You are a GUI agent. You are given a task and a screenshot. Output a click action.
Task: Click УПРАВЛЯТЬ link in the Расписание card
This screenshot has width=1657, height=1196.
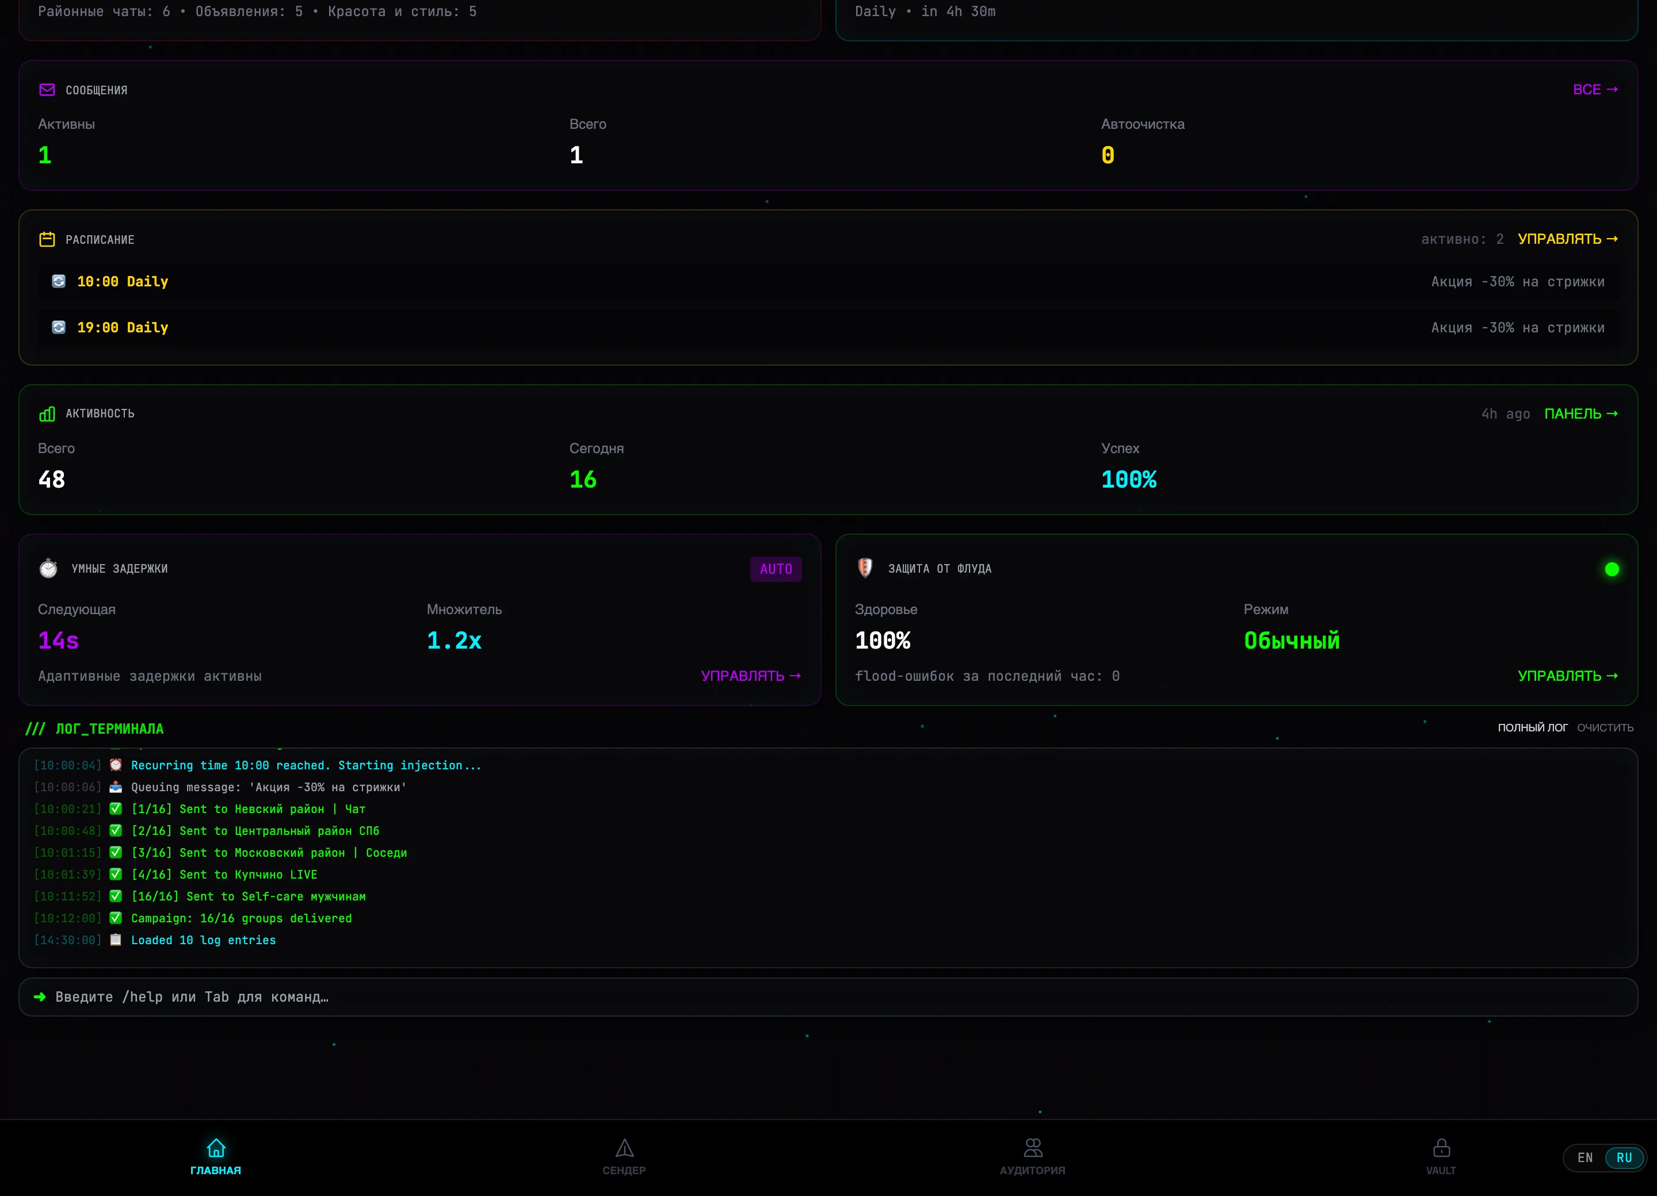coord(1567,239)
